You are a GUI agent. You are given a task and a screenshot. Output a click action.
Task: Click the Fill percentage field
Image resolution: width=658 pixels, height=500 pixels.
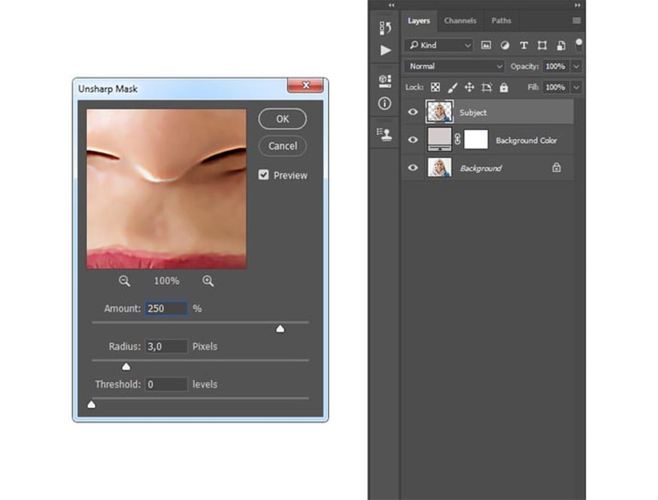pos(556,87)
